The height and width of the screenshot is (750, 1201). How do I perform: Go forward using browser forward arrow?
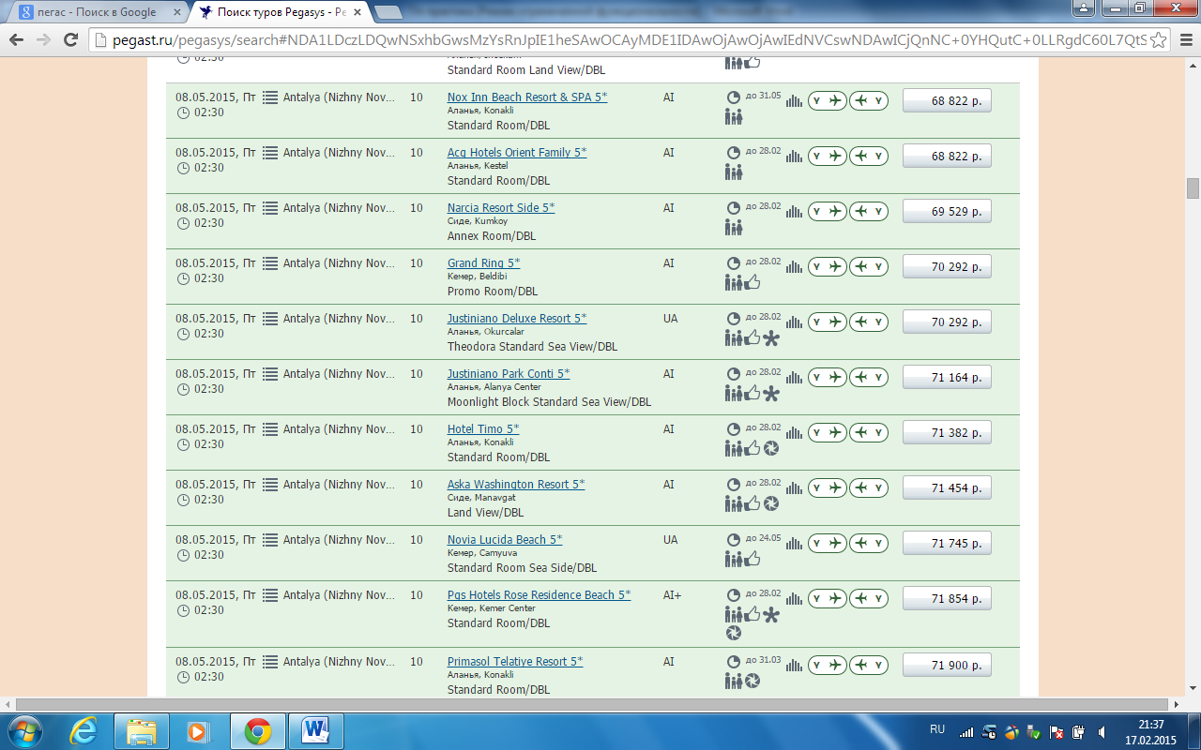coord(43,39)
